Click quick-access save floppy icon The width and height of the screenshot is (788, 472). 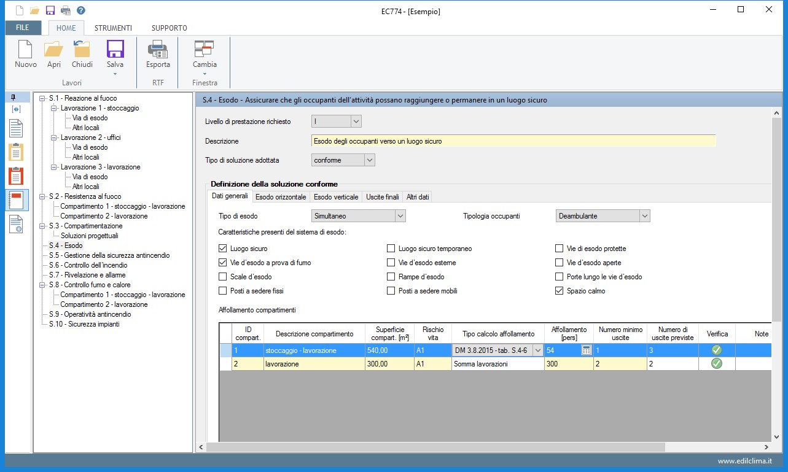click(50, 10)
